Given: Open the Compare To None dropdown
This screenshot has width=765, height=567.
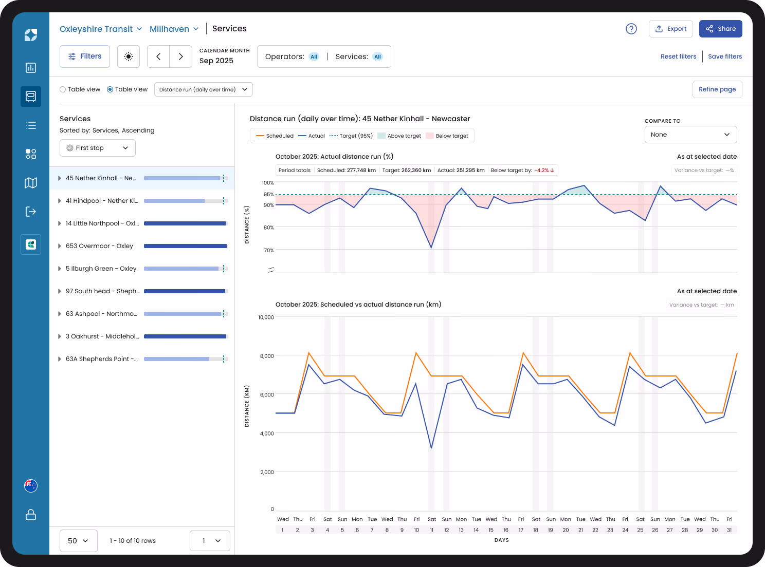Looking at the screenshot, I should [690, 135].
